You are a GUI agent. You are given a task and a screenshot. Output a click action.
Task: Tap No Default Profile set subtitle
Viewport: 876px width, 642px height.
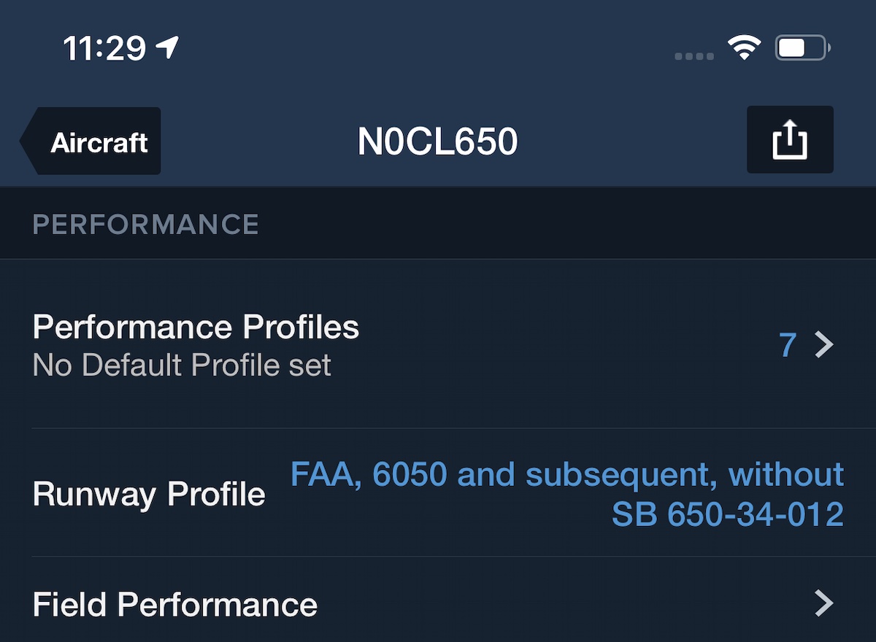point(182,365)
